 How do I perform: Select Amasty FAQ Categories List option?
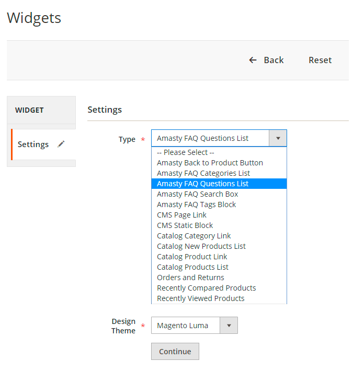219,173
